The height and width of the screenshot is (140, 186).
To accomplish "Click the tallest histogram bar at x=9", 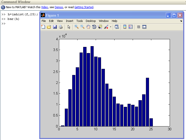I will pos(92,86).
